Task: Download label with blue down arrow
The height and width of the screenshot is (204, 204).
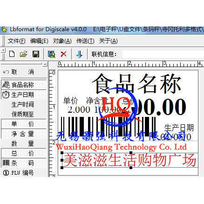Action: point(79,54)
